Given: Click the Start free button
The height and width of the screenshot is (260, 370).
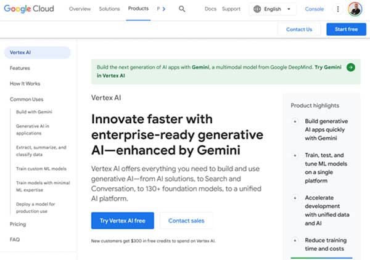Looking at the screenshot, I should click(346, 30).
